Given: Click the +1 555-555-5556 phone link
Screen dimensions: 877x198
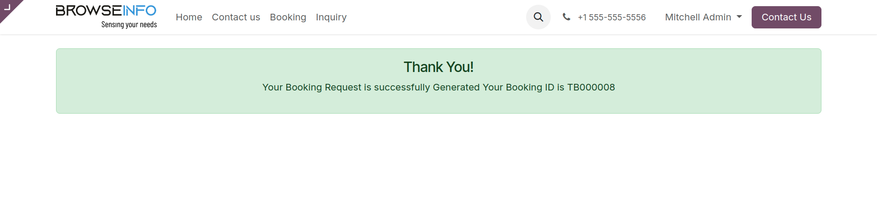Looking at the screenshot, I should coord(612,17).
